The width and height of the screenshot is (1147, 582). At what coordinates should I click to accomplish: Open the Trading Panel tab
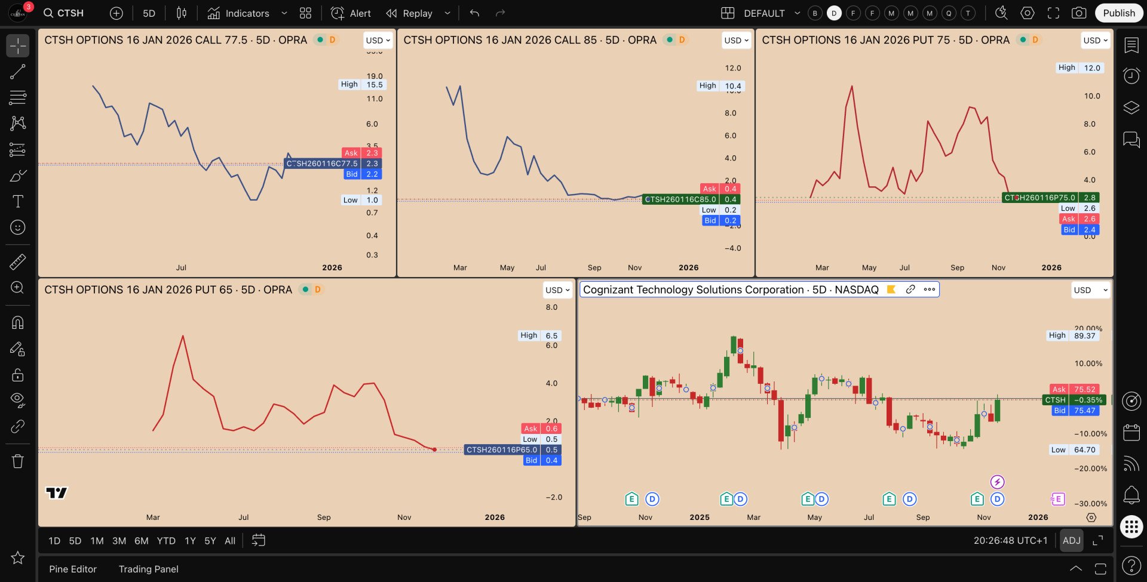[x=148, y=569]
